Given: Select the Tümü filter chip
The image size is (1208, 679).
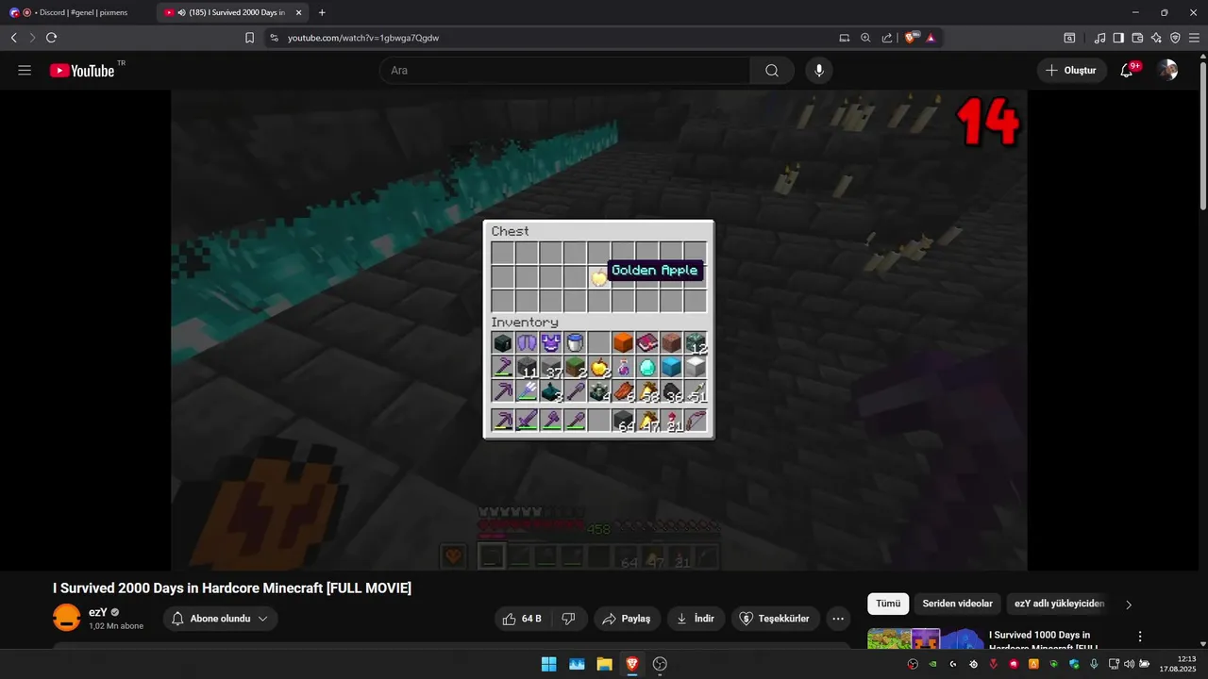Looking at the screenshot, I should [888, 604].
